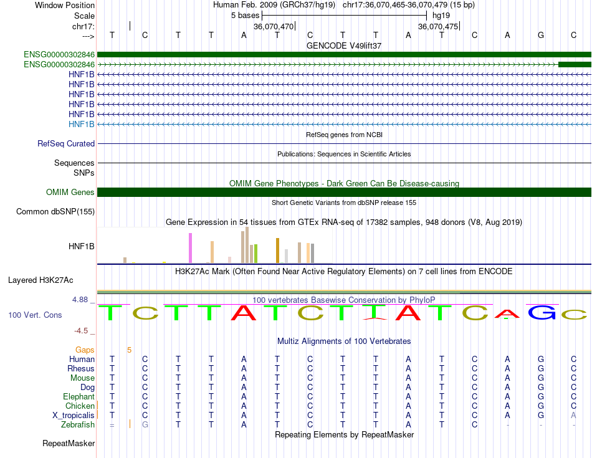This screenshot has width=592, height=458.
Task: Select the Dog alignment row label
Action: pyautogui.click(x=88, y=388)
